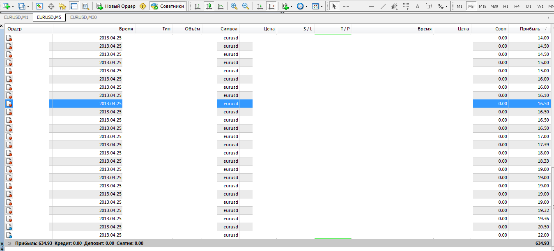
Task: Toggle chart Auto Scroll icon
Action: 260,6
